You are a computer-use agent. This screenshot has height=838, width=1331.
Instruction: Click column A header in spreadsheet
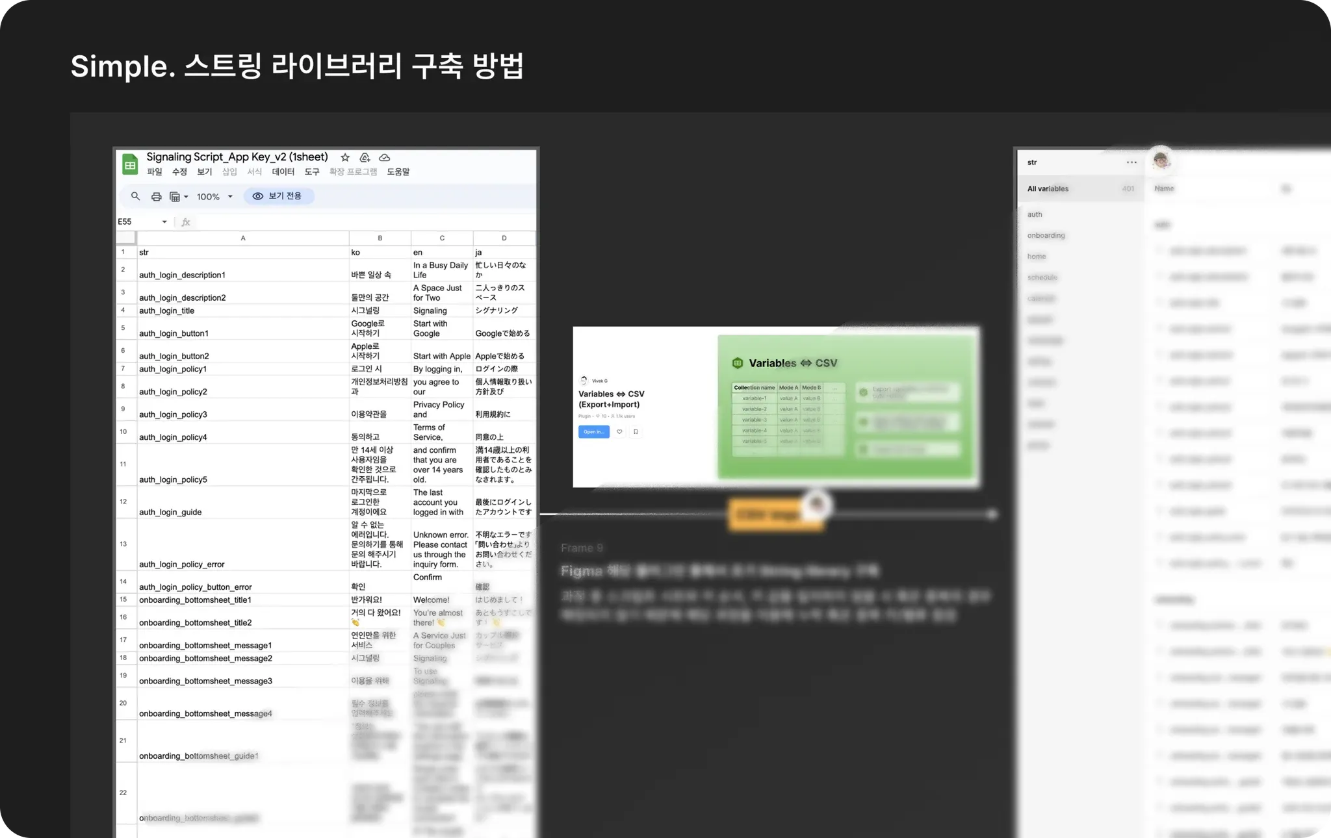(243, 238)
